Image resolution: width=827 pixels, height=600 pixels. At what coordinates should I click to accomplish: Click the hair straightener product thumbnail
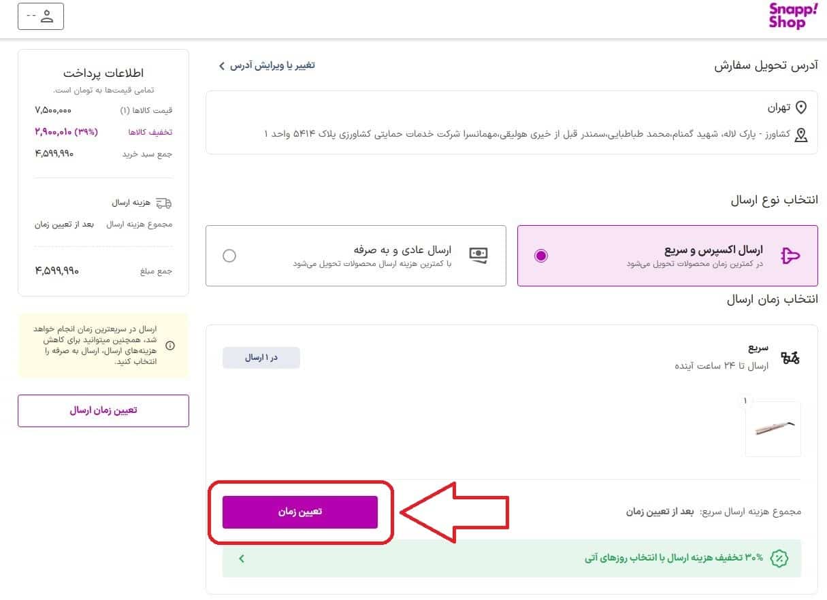(x=773, y=429)
